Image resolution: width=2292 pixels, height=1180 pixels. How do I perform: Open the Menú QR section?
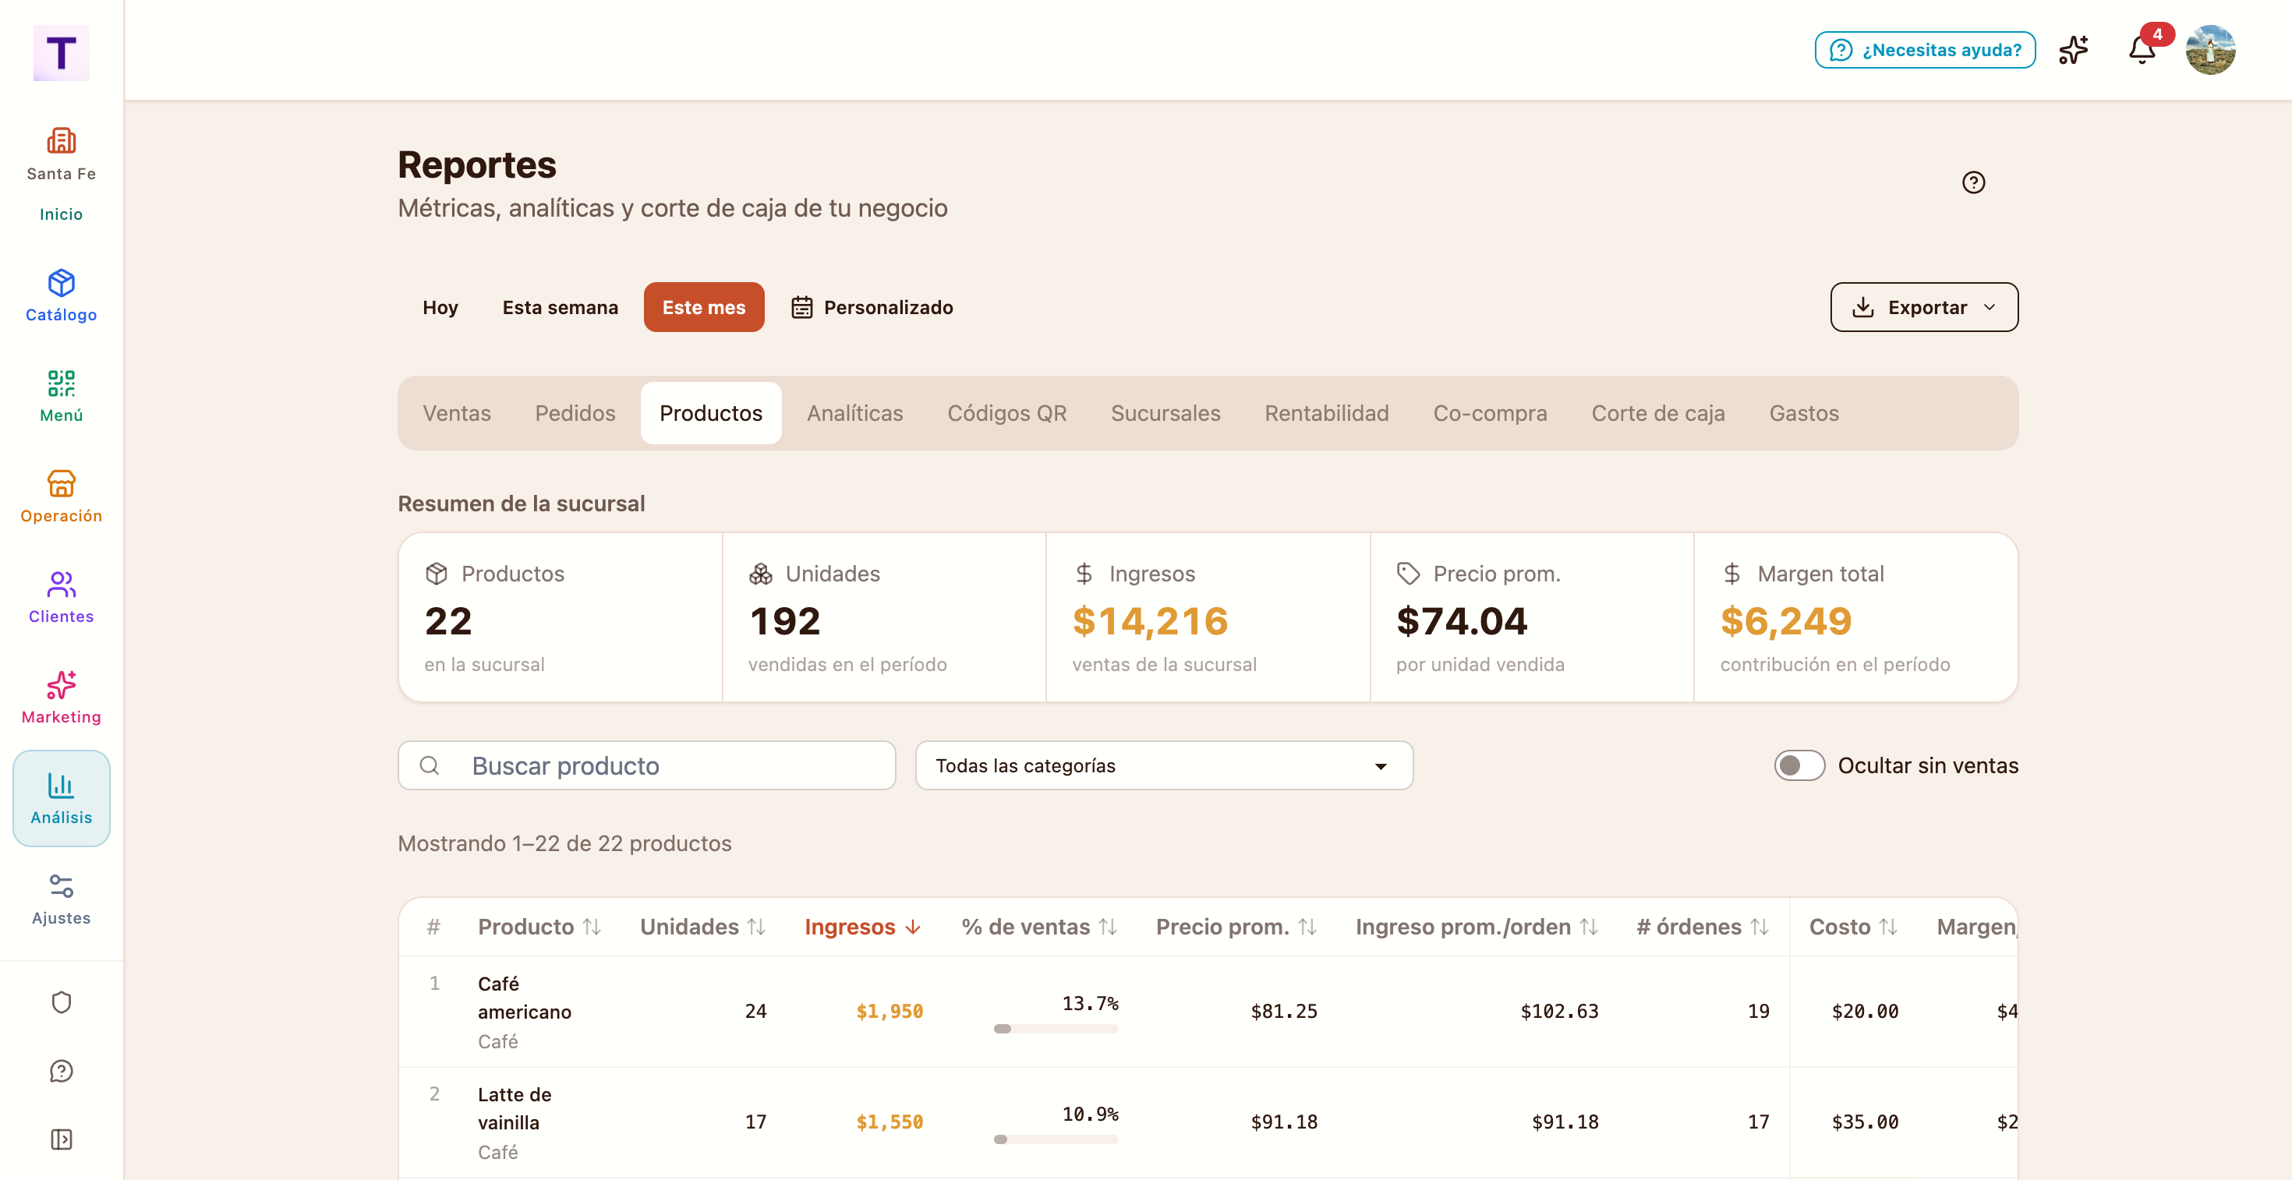pyautogui.click(x=62, y=396)
